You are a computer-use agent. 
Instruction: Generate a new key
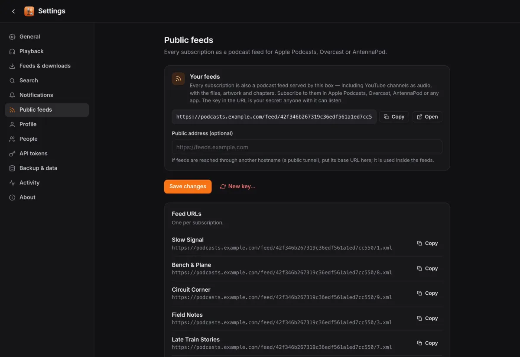(x=237, y=187)
